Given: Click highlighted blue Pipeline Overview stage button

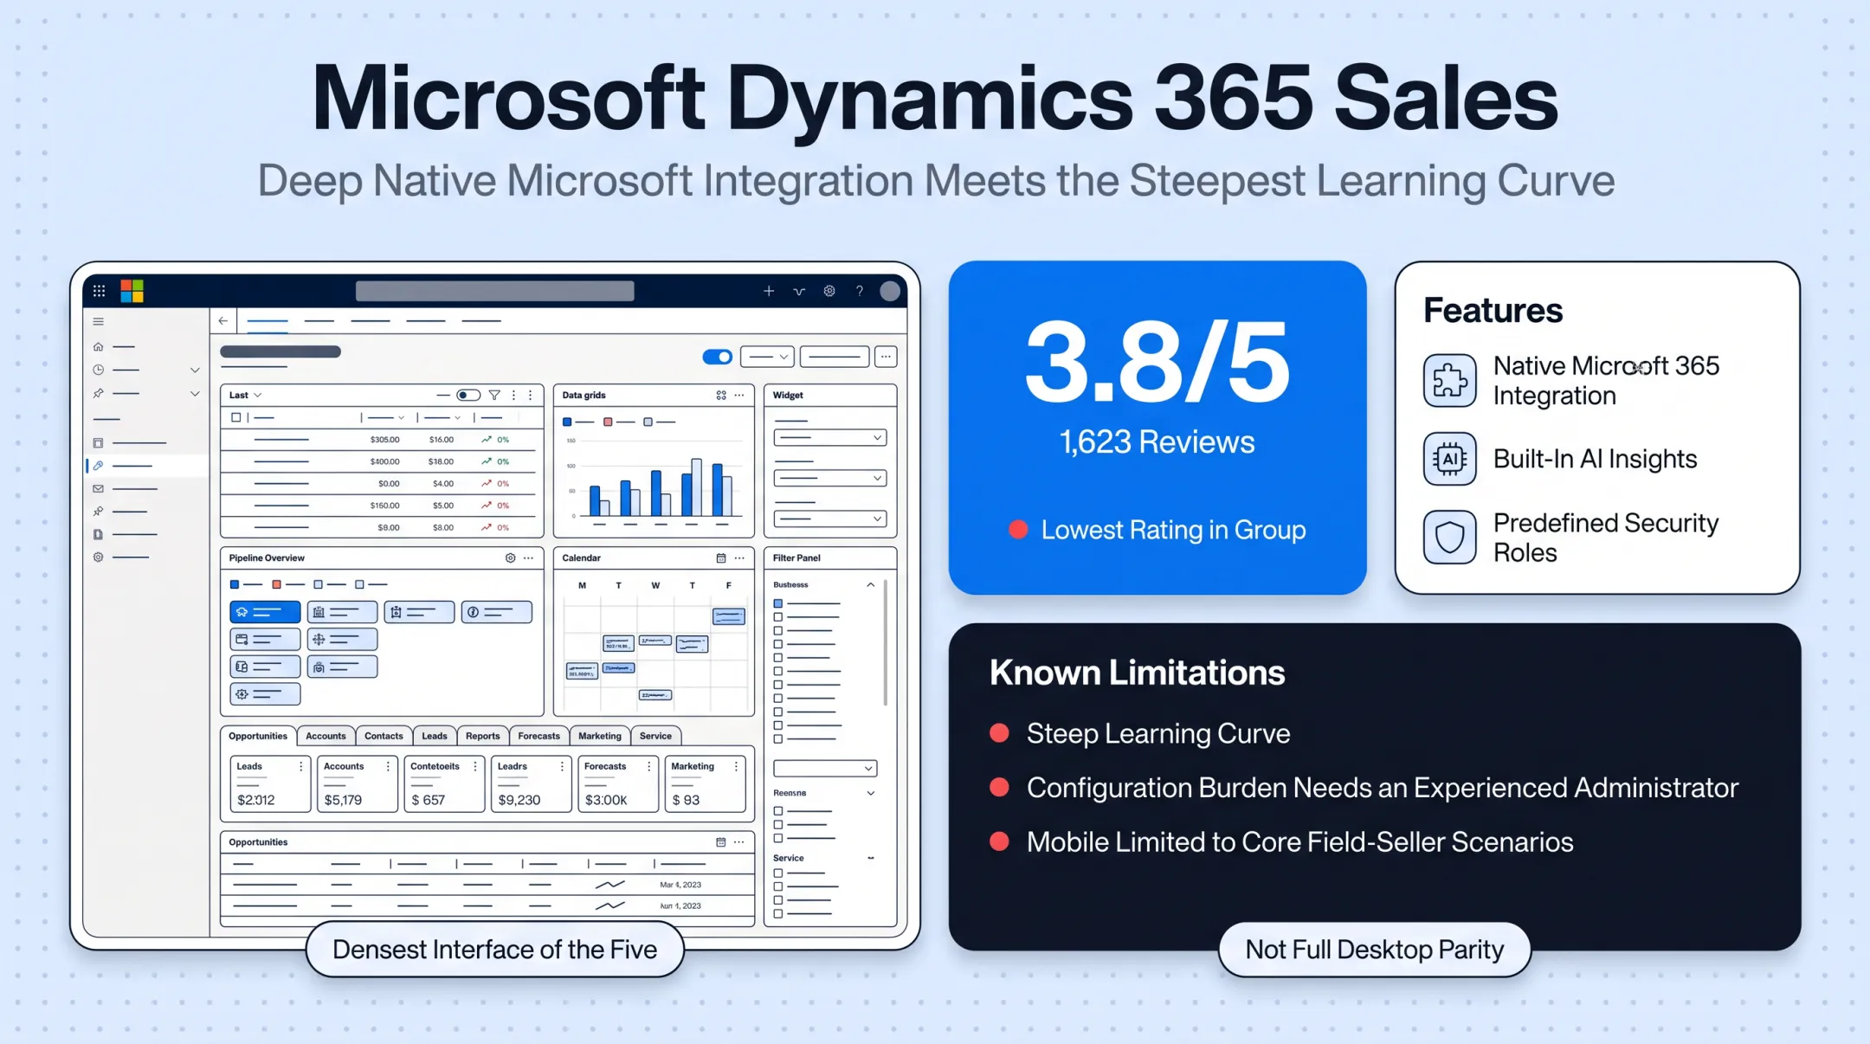Looking at the screenshot, I should [265, 612].
